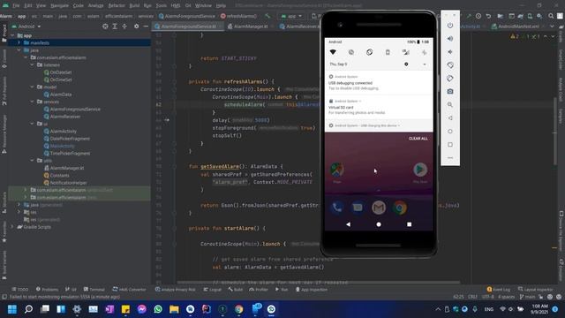The width and height of the screenshot is (565, 318).
Task: Open the Tools menu
Action: click(x=161, y=5)
